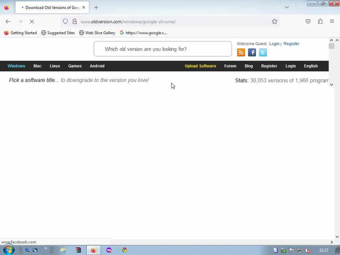Open the google.com bookmark

click(x=143, y=33)
